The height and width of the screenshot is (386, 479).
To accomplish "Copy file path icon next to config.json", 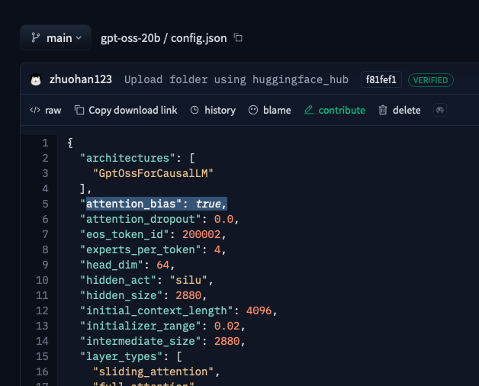I will pyautogui.click(x=238, y=37).
